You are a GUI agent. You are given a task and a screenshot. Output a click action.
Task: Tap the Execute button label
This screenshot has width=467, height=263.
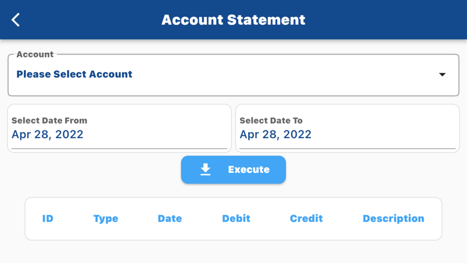click(249, 170)
